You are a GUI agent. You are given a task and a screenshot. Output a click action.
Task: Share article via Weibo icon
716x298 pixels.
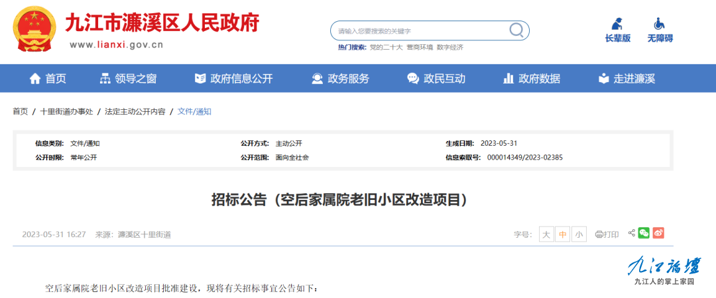tap(658, 233)
